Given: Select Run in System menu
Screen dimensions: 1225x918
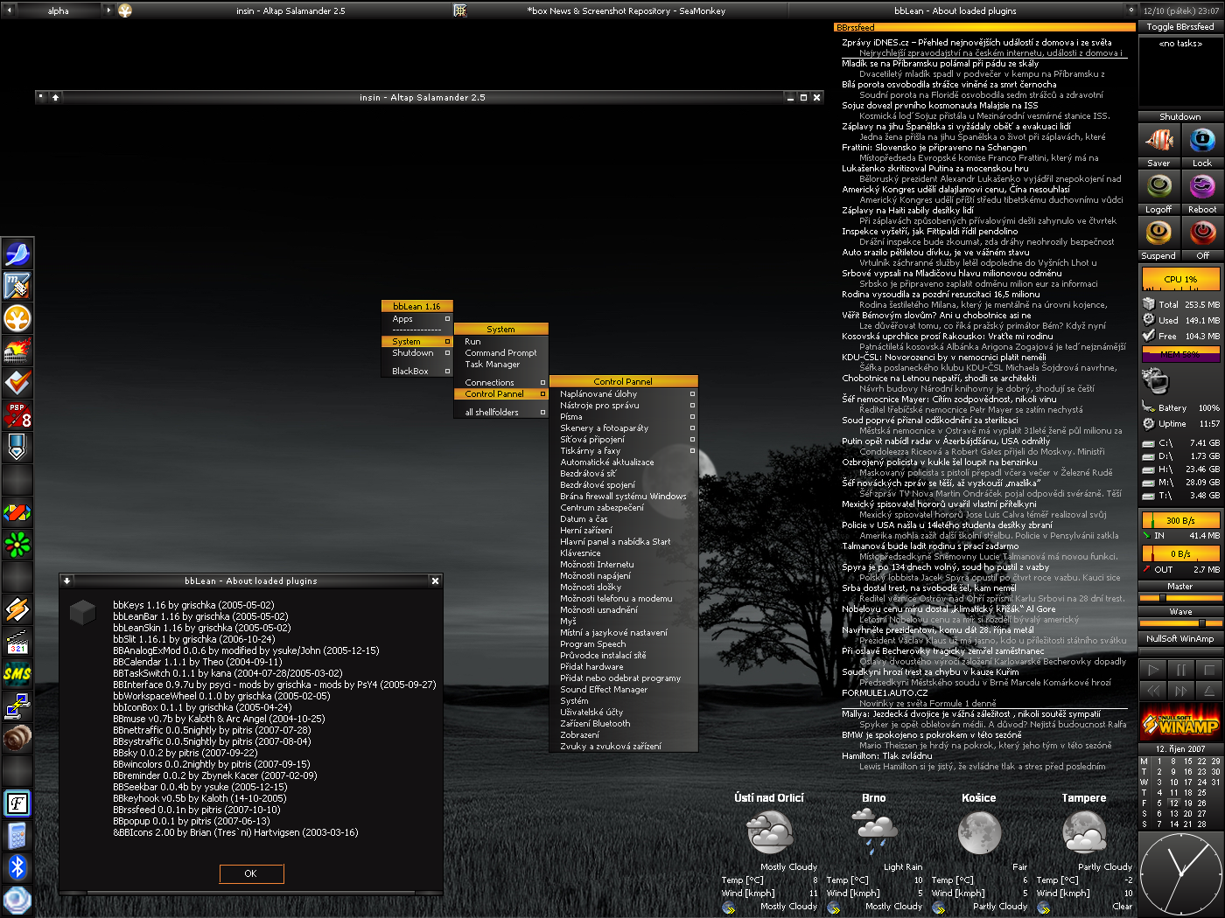Looking at the screenshot, I should (500, 341).
